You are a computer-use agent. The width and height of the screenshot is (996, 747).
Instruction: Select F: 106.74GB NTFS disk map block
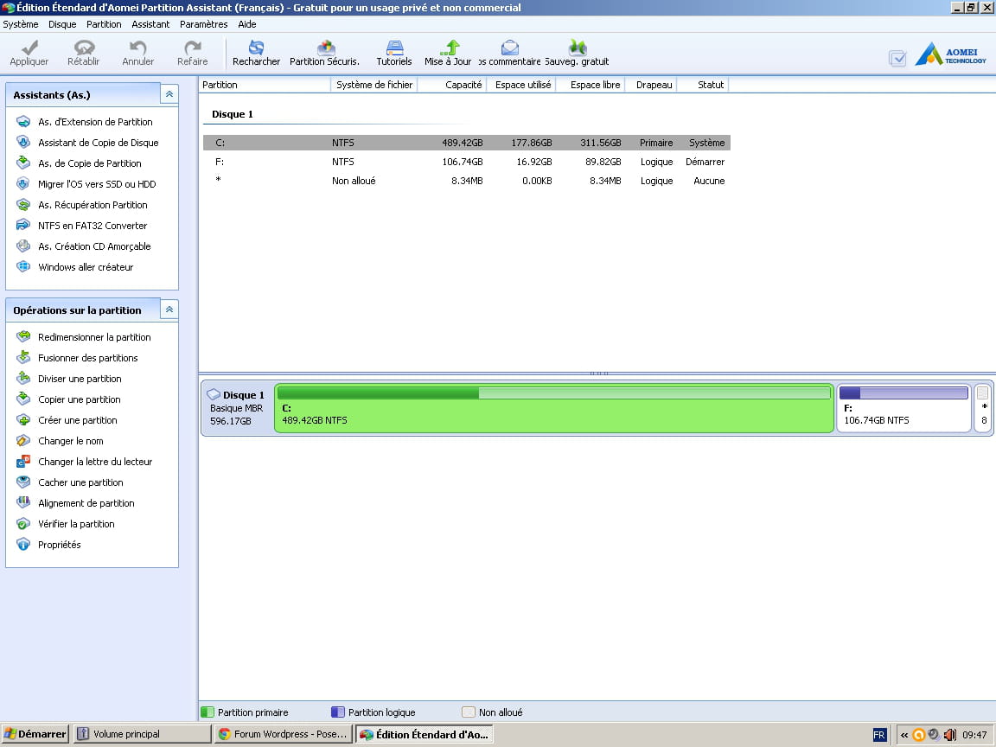[903, 408]
